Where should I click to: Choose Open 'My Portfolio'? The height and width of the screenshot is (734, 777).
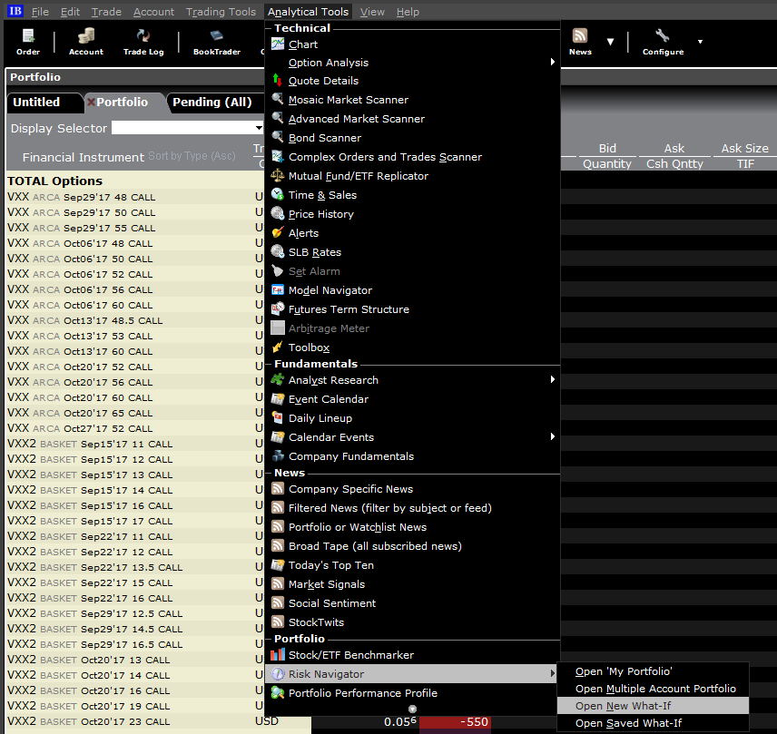653,671
